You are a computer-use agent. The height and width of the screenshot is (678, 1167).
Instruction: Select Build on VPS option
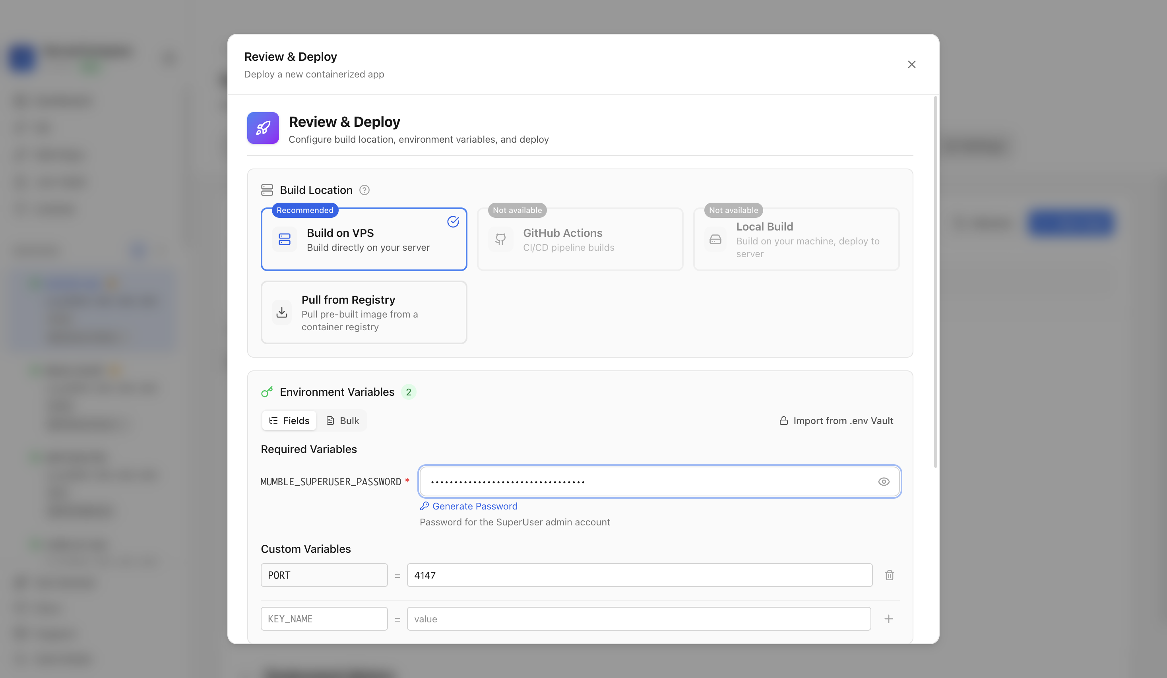coord(364,239)
